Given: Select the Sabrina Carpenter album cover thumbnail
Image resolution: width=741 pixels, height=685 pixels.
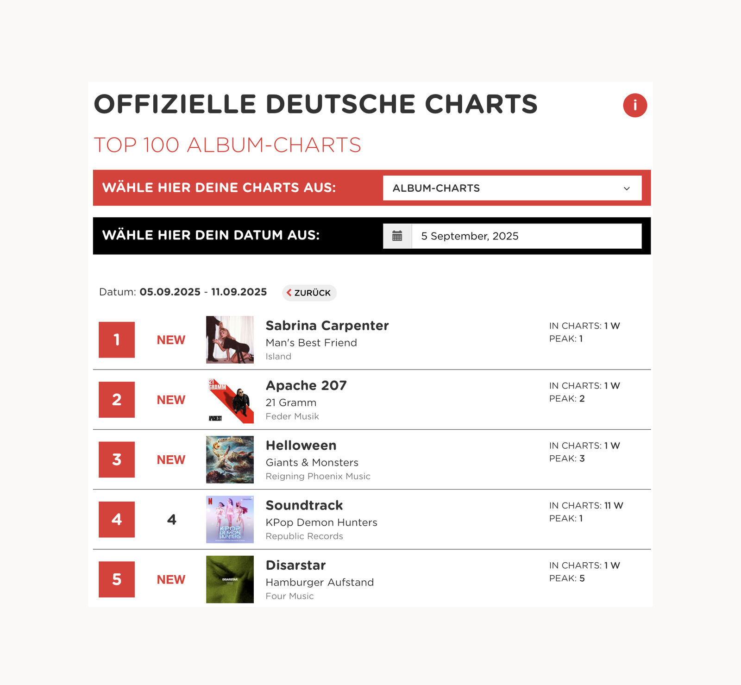Looking at the screenshot, I should pyautogui.click(x=230, y=339).
